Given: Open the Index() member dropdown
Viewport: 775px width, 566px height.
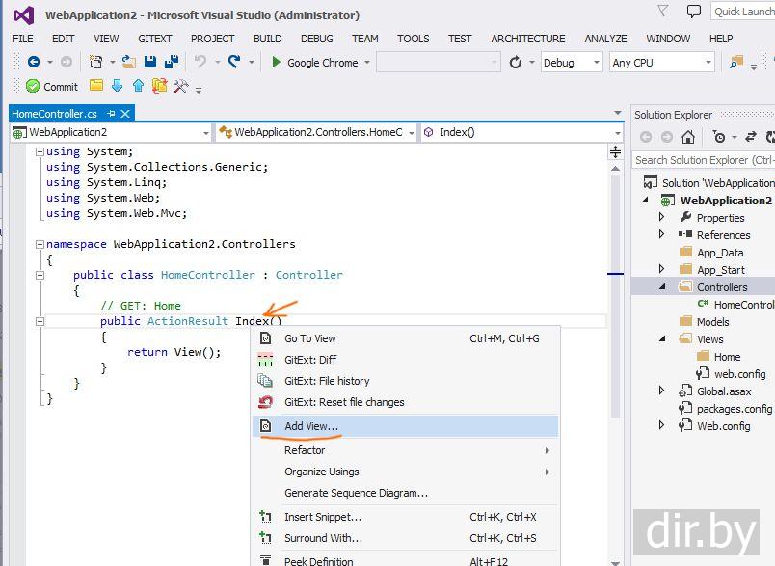Looking at the screenshot, I should click(519, 132).
